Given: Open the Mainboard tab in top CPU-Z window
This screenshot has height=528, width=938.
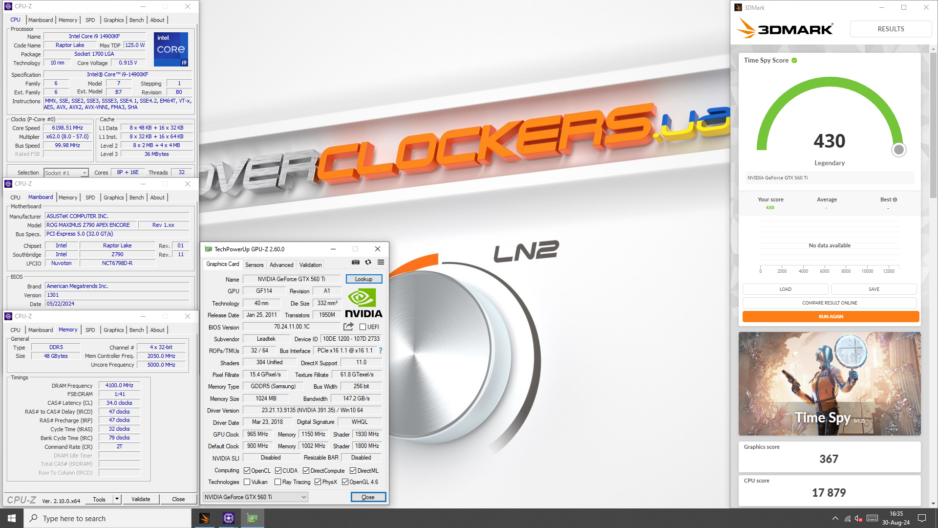Looking at the screenshot, I should coord(41,20).
